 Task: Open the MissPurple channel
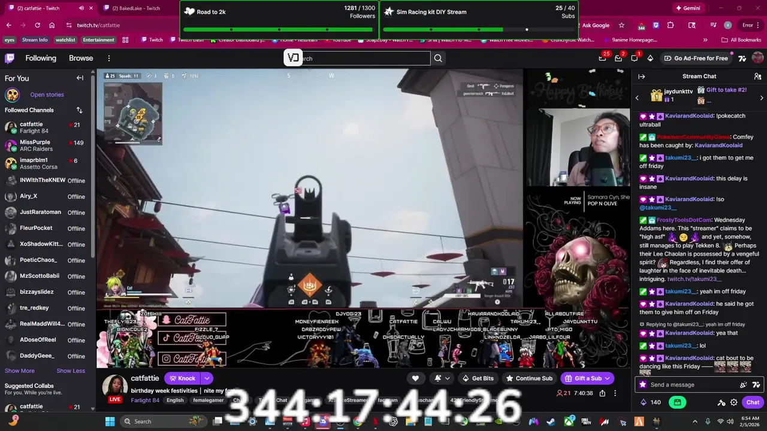[x=45, y=145]
